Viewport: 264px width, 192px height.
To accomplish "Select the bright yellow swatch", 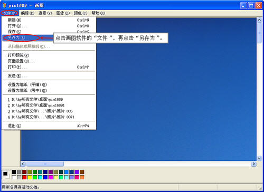I will pyautogui.click(x=30, y=177).
